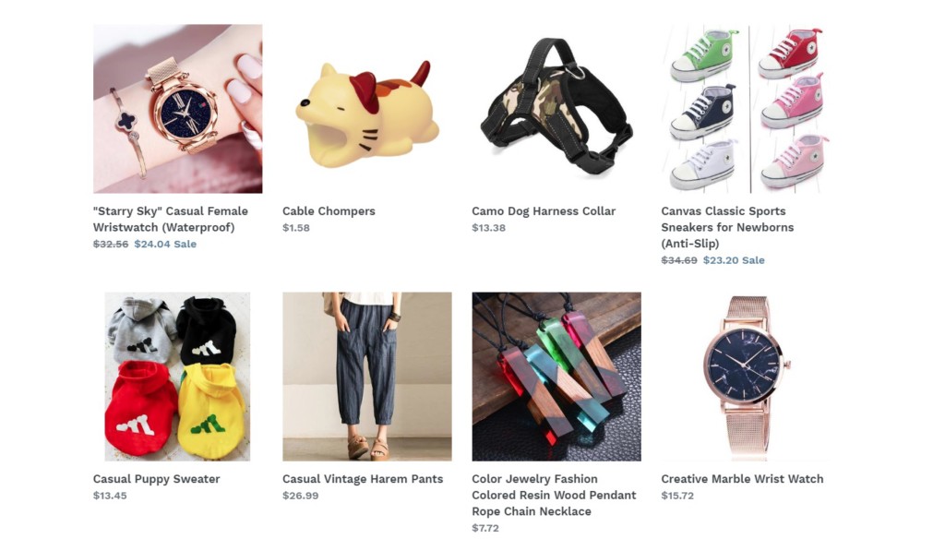
Task: Click the $1.58 Cable Chompers price
Action: coord(296,228)
